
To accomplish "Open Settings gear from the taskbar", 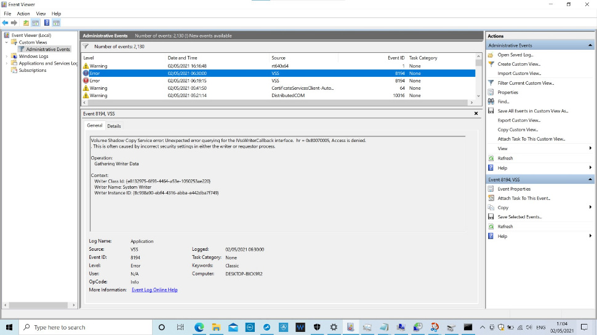I will 334,327.
